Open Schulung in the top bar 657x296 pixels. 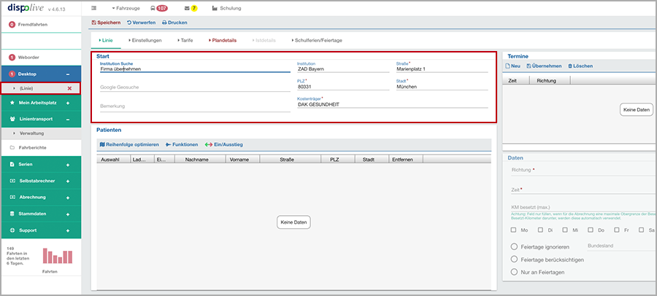[227, 8]
